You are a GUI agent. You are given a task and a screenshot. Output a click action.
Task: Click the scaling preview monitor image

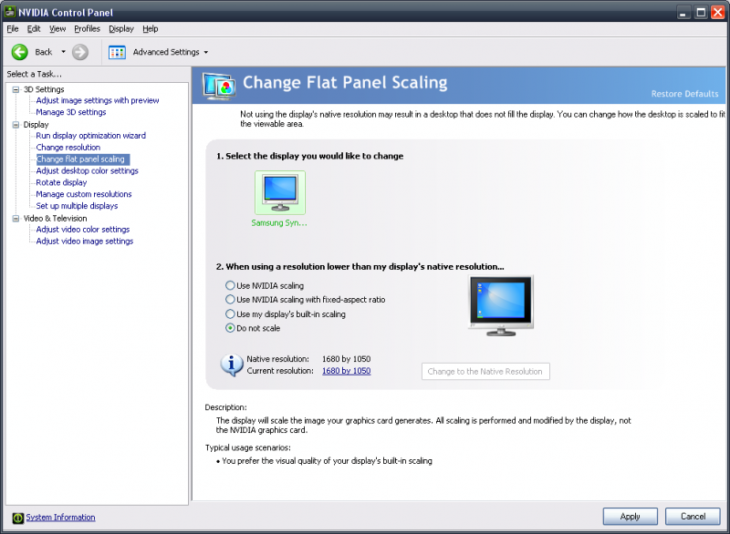point(501,306)
